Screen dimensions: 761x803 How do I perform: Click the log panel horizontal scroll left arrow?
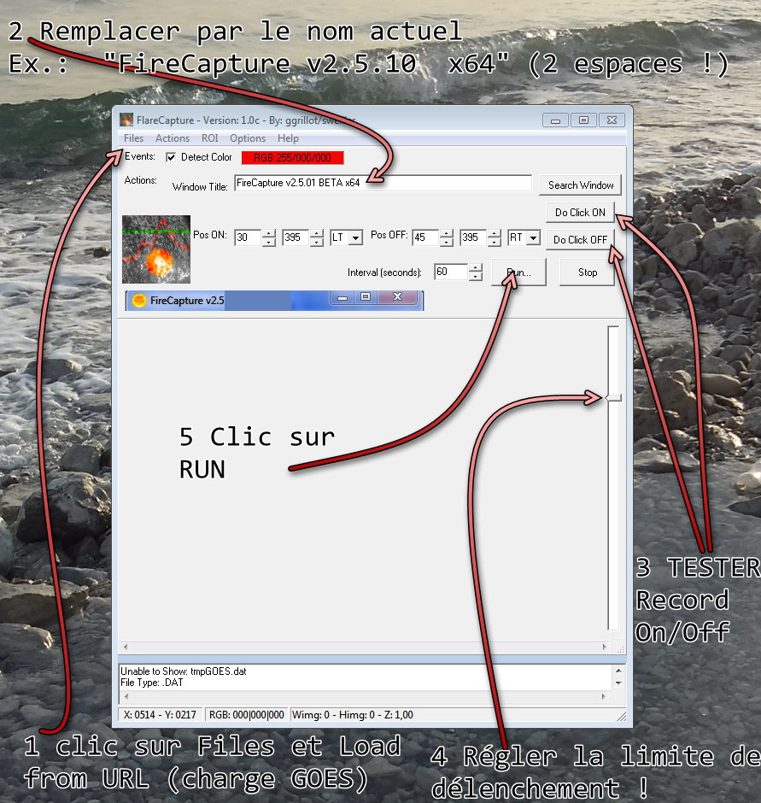[126, 696]
